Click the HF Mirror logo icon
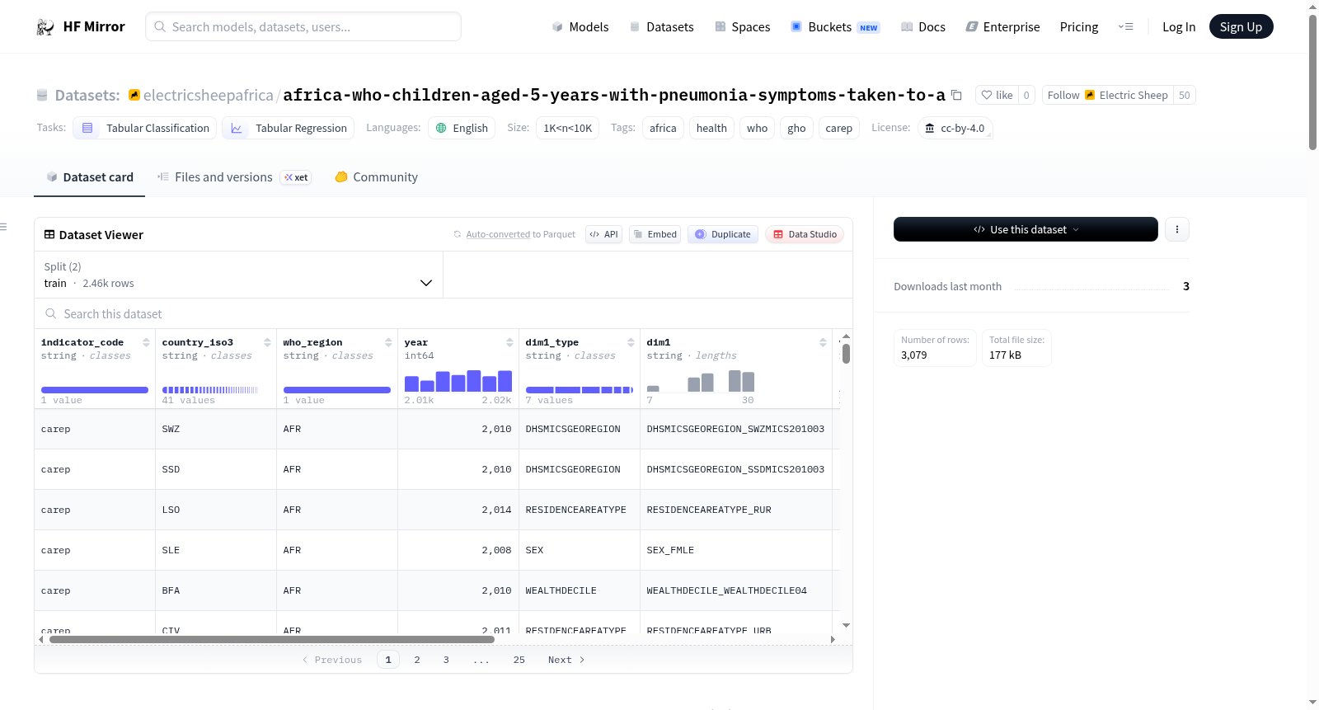The image size is (1319, 710). click(45, 27)
